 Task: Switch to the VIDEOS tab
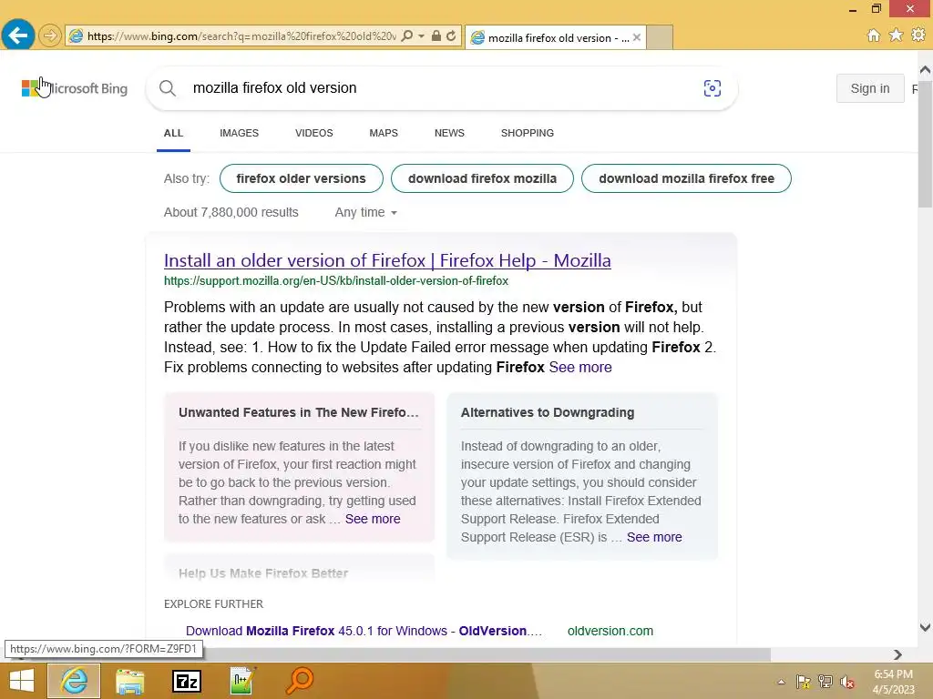(x=314, y=133)
